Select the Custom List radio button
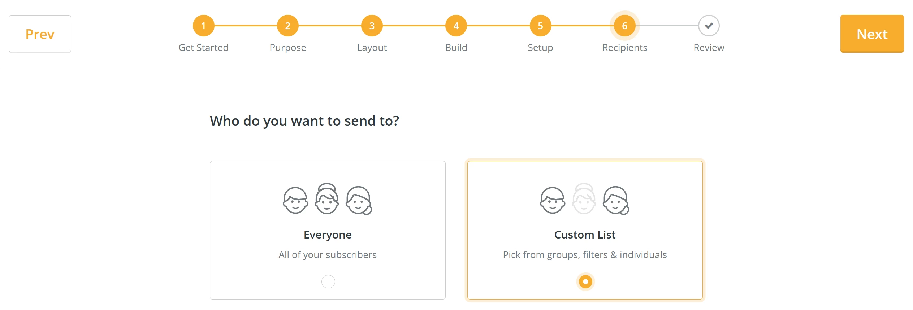The image size is (913, 310). click(x=585, y=281)
